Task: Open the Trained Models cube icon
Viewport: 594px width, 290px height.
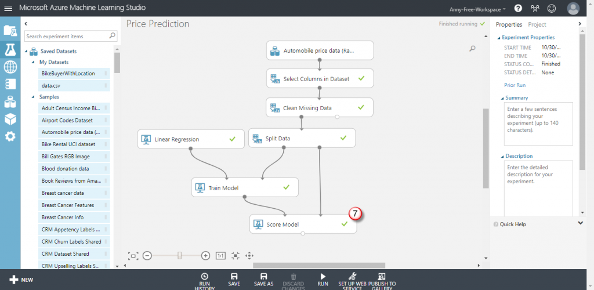Action: [10, 119]
